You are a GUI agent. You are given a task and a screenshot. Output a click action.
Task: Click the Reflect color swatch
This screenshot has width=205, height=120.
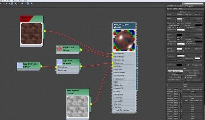(179, 19)
